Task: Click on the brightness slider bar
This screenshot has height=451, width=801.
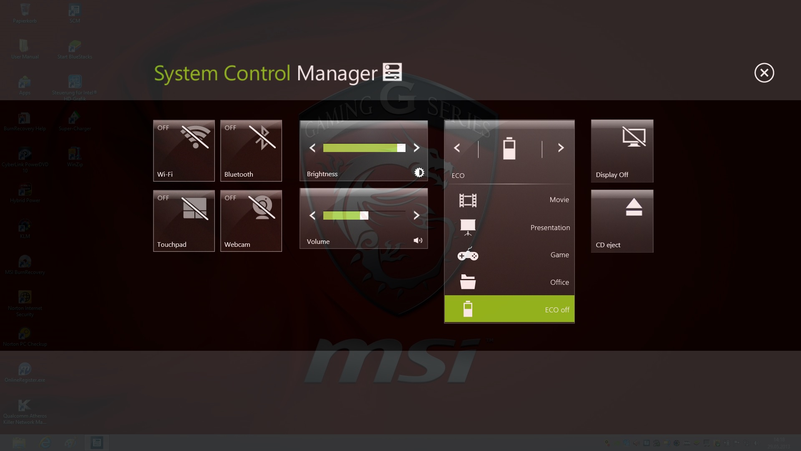Action: [x=364, y=148]
